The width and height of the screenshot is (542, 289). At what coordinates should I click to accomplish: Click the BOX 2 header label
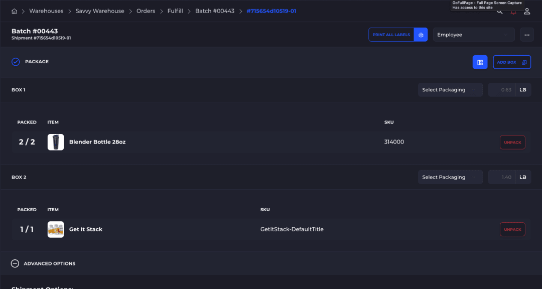[x=19, y=177]
